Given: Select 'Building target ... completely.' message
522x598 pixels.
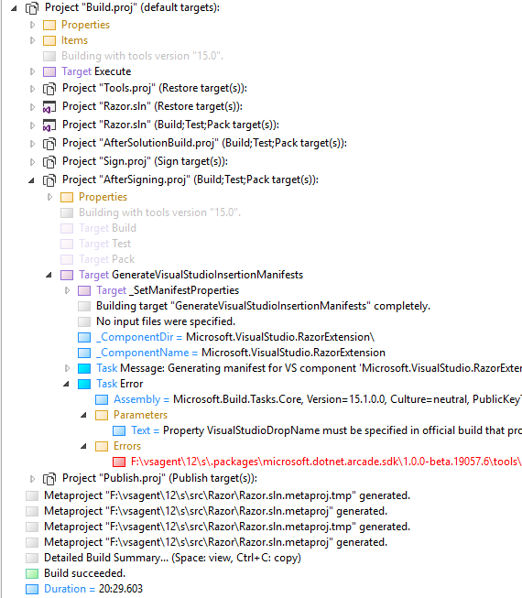Looking at the screenshot, I should tap(263, 306).
